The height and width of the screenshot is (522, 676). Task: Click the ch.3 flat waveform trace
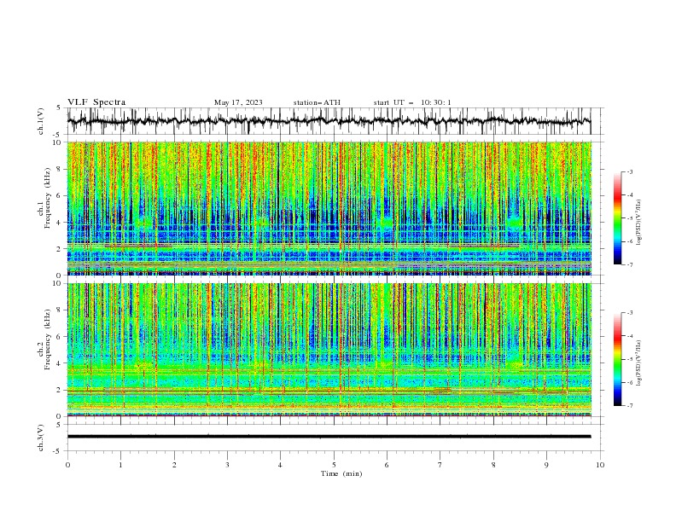[x=329, y=437]
